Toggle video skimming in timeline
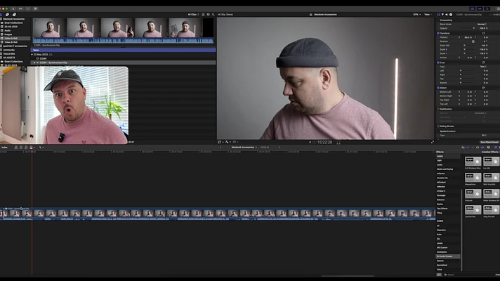500x281 pixels. (x=468, y=148)
